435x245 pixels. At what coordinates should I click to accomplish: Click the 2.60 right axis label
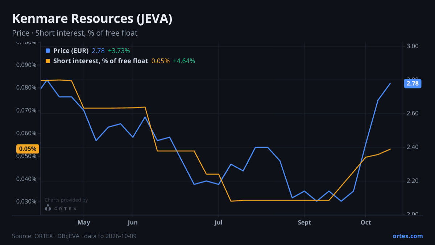click(413, 114)
